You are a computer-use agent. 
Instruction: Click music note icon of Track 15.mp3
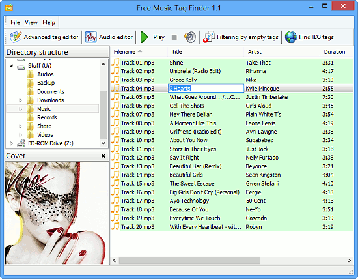115,183
